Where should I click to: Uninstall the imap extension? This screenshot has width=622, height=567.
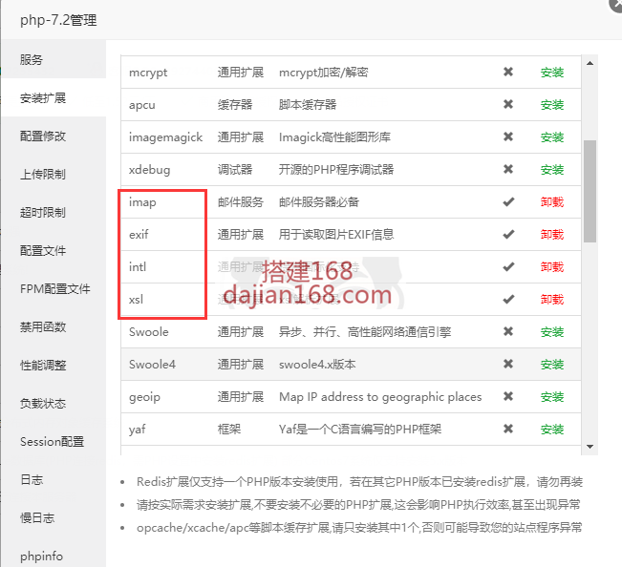pyautogui.click(x=552, y=202)
